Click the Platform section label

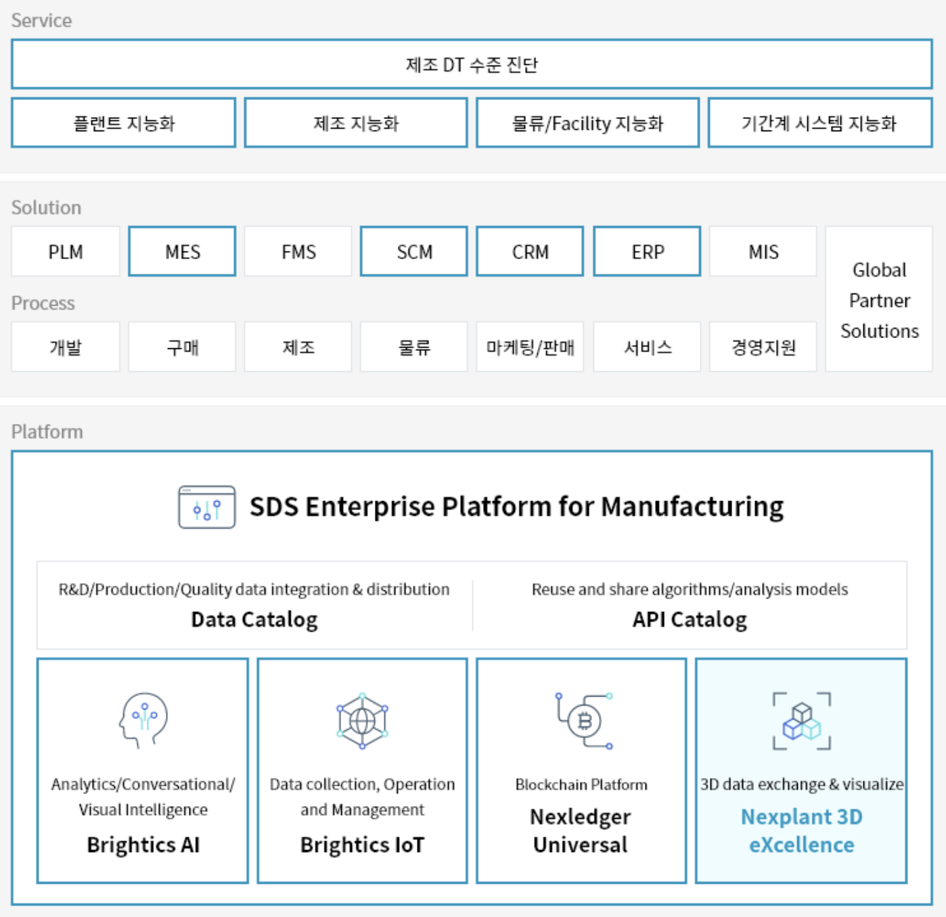click(x=47, y=431)
